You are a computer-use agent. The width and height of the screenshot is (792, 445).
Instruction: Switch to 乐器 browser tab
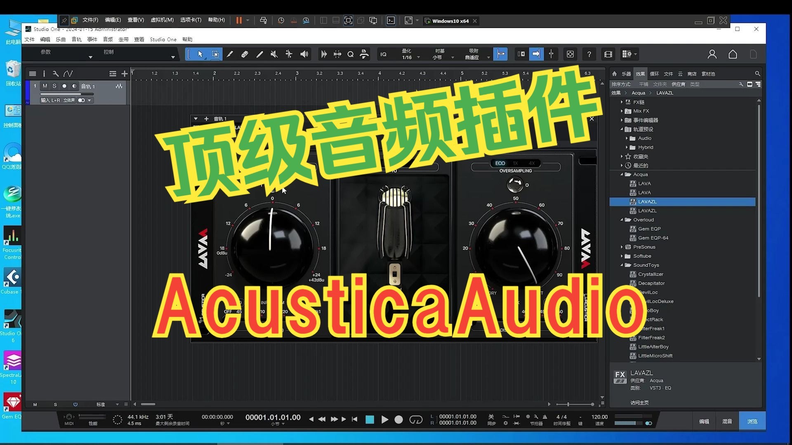point(626,74)
